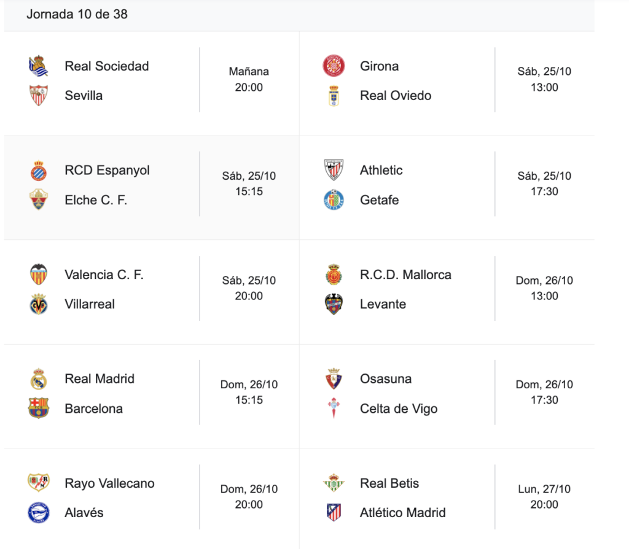Click the Jornada 10 de 38 header
Image resolution: width=629 pixels, height=549 pixels.
tap(77, 14)
